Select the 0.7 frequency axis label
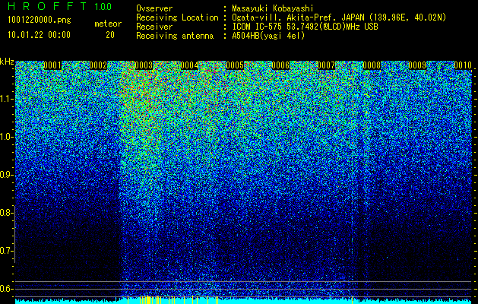This screenshot has width=478, height=304. point(6,251)
